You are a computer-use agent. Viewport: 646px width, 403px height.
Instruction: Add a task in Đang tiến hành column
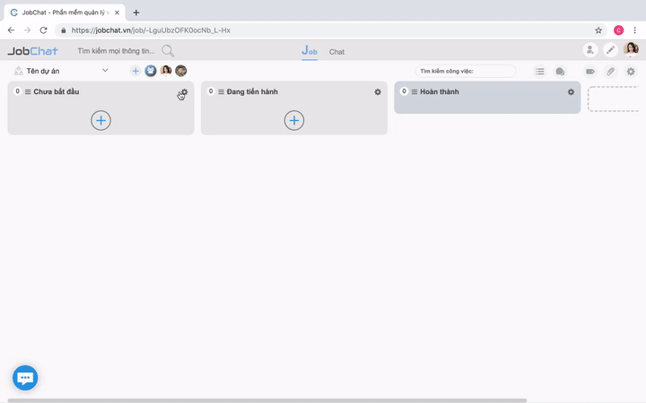[x=294, y=121]
